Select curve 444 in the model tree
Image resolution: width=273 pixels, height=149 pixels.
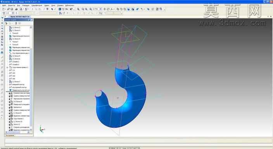pyautogui.click(x=14, y=79)
